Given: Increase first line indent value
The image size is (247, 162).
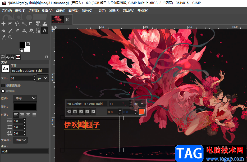Looking at the screenshot, I should pyautogui.click(x=24, y=120).
